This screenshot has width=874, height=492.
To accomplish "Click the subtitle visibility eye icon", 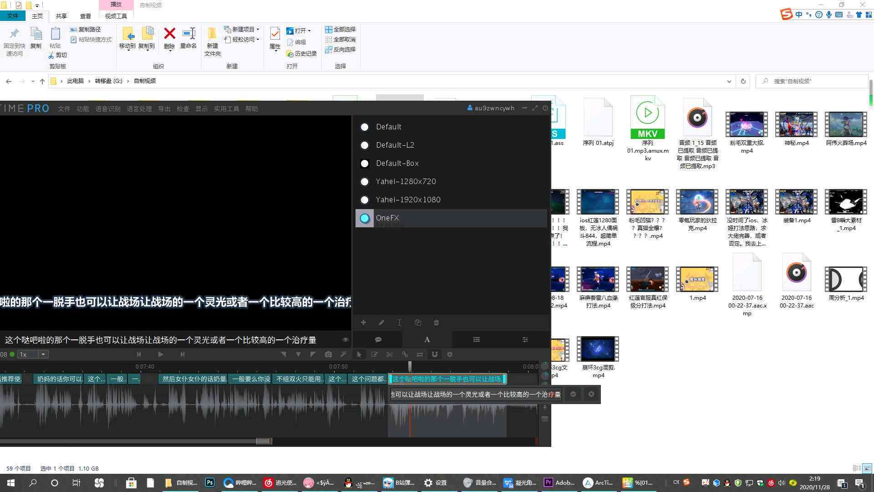I will click(x=345, y=339).
